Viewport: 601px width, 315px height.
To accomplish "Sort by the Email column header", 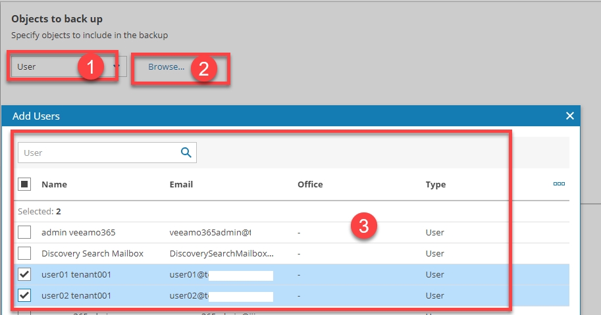I will [181, 184].
